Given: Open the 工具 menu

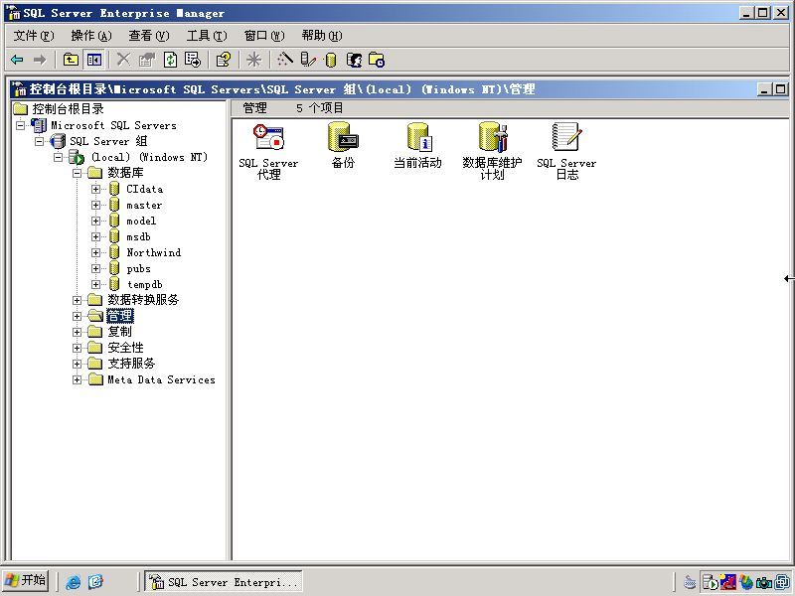Looking at the screenshot, I should 207,36.
